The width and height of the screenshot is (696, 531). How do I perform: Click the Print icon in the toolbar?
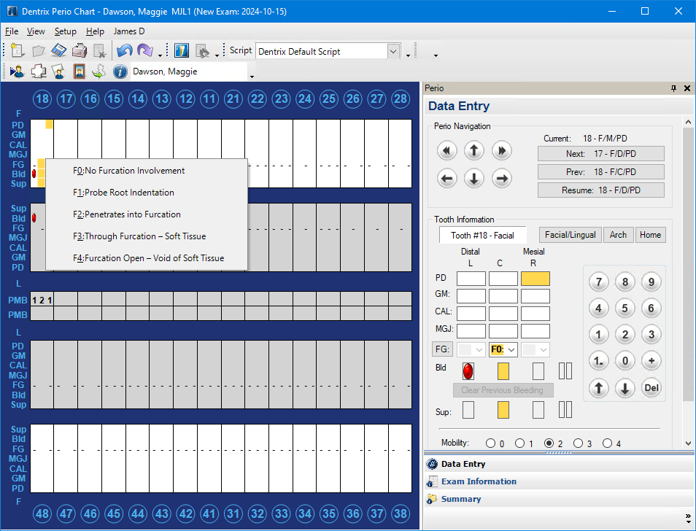click(x=80, y=51)
